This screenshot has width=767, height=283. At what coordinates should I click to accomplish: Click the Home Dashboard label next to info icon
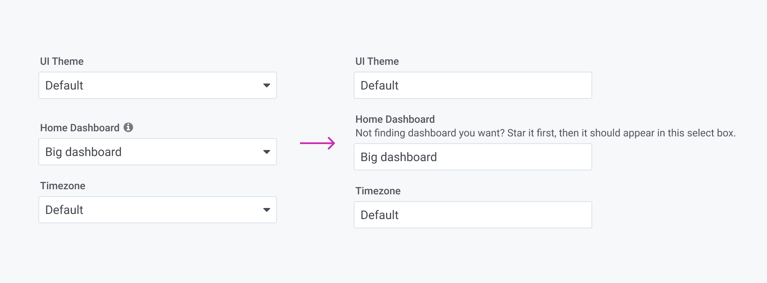click(x=80, y=128)
